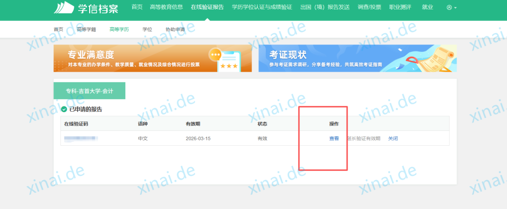Click the 专业满意度 banner
This screenshot has height=209, width=507.
pos(152,58)
